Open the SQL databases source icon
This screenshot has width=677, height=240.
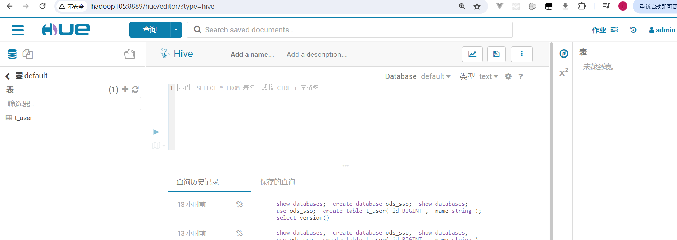tap(12, 54)
